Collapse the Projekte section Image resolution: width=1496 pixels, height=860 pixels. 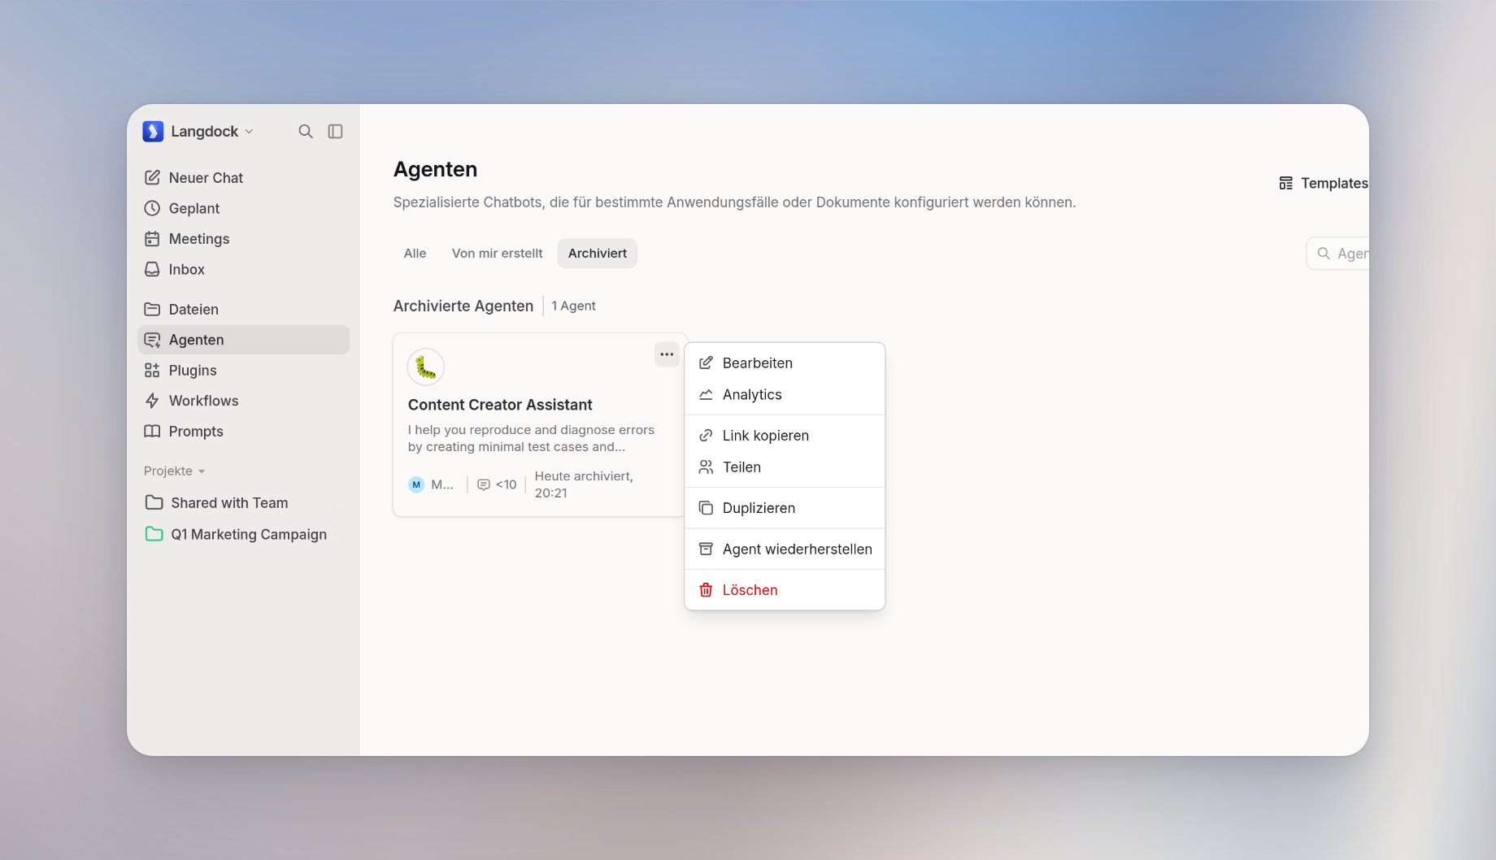tap(174, 471)
